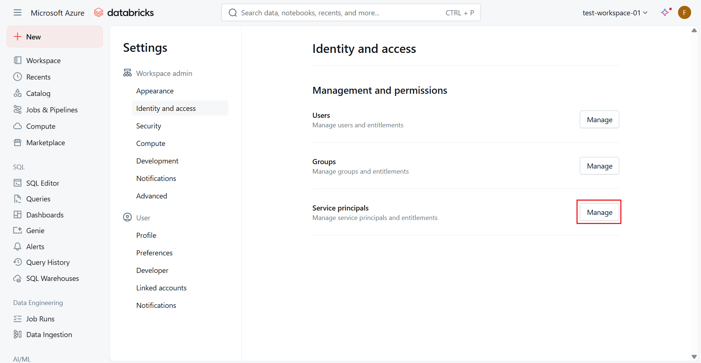
Task: Click the Query History icon
Action: click(18, 262)
